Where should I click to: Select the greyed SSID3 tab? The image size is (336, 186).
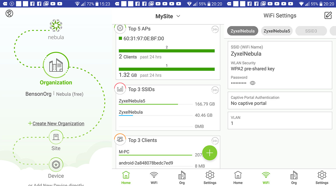click(311, 31)
